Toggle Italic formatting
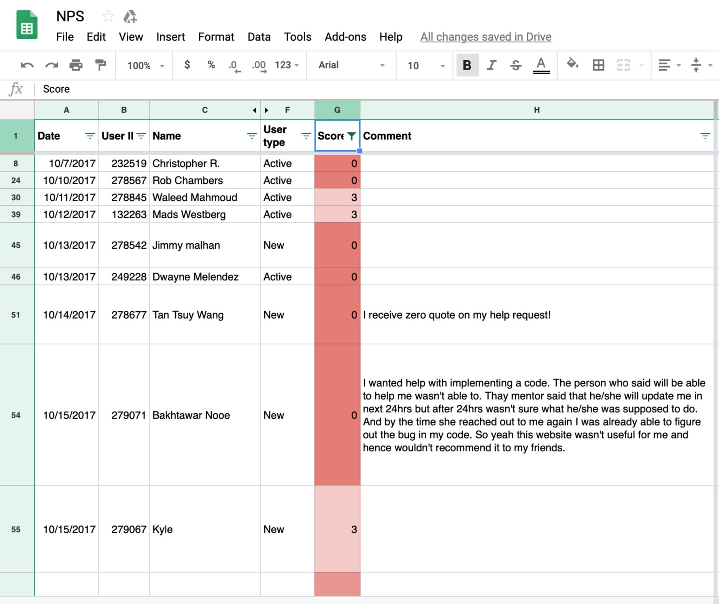Viewport: 719px width, 604px height. pyautogui.click(x=491, y=65)
